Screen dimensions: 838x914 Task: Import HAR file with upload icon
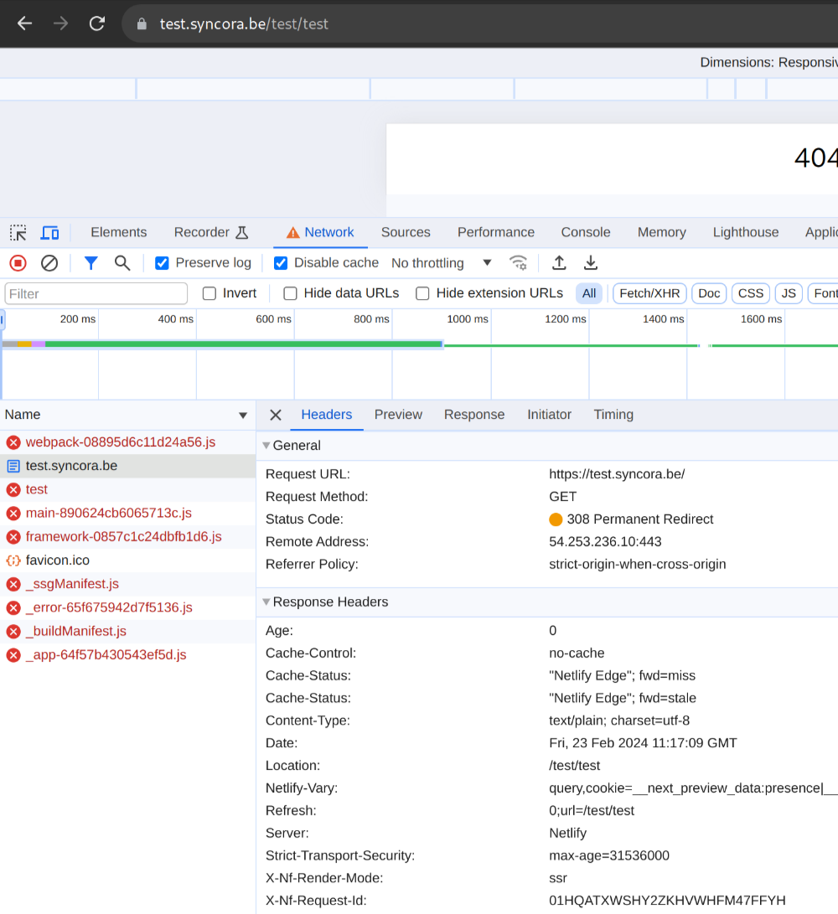[559, 263]
